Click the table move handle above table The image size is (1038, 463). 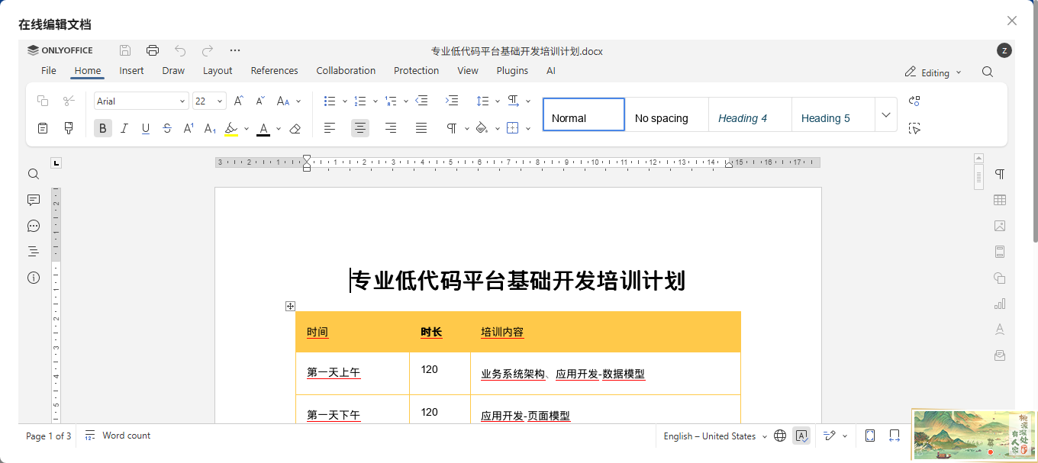(290, 306)
